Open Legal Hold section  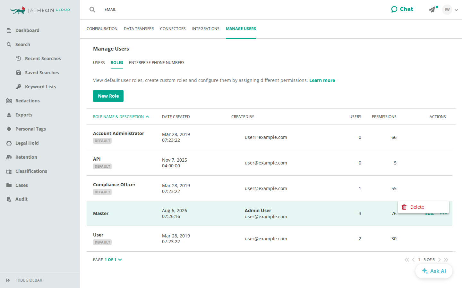(x=27, y=143)
